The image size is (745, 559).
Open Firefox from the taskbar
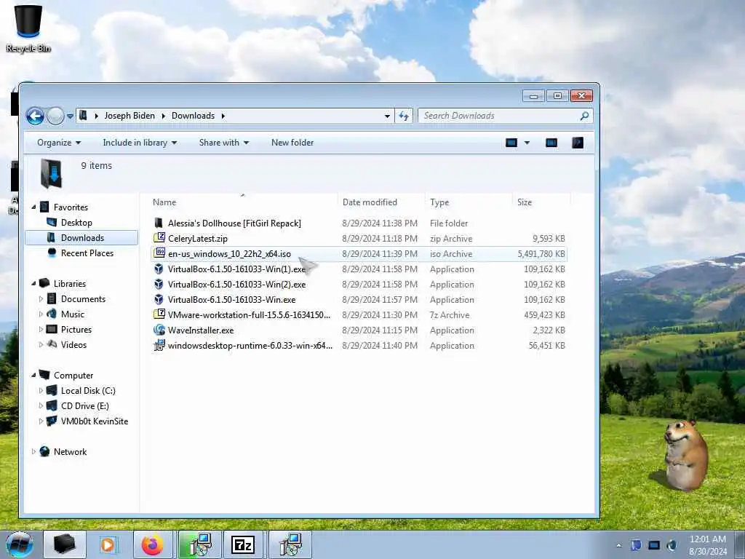tap(152, 544)
